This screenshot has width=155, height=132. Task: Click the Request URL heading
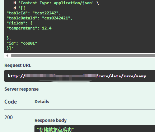[18, 65]
